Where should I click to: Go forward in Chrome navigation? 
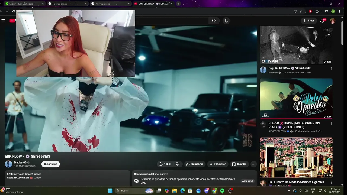click(7, 11)
